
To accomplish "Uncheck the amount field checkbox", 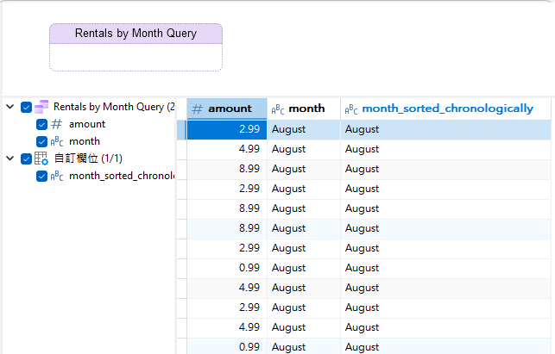I will [41, 124].
